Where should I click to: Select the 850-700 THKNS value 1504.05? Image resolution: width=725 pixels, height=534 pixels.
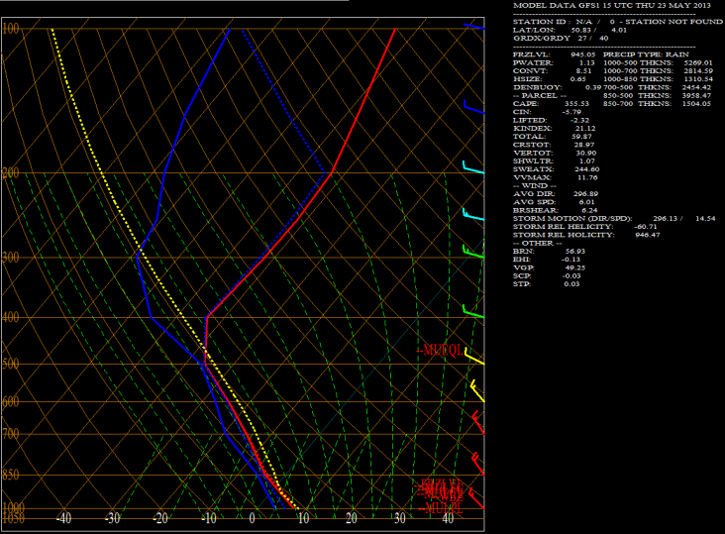click(696, 104)
